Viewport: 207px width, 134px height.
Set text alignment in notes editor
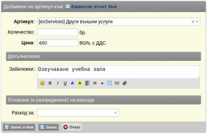point(87,83)
